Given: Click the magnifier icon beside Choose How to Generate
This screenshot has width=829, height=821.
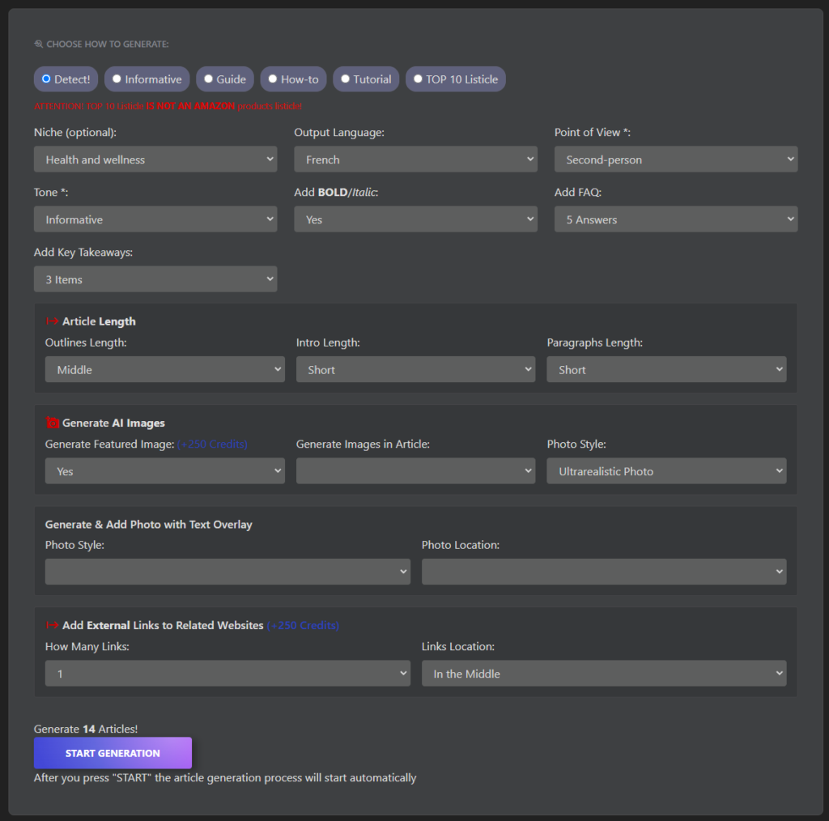Looking at the screenshot, I should 39,44.
